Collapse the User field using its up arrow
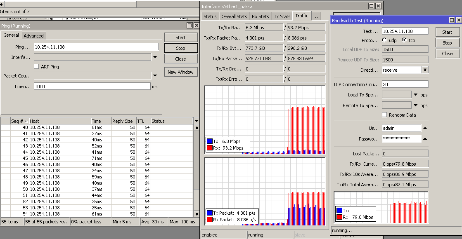This screenshot has height=239, width=462. tap(425, 128)
